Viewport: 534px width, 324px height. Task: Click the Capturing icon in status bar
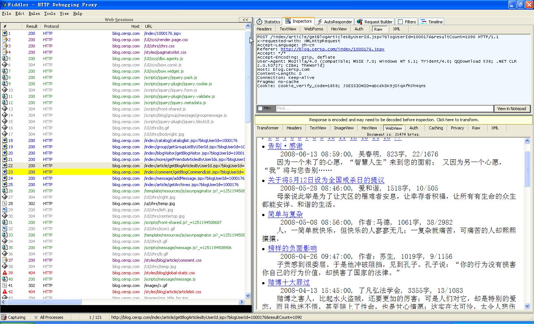[x=4, y=317]
